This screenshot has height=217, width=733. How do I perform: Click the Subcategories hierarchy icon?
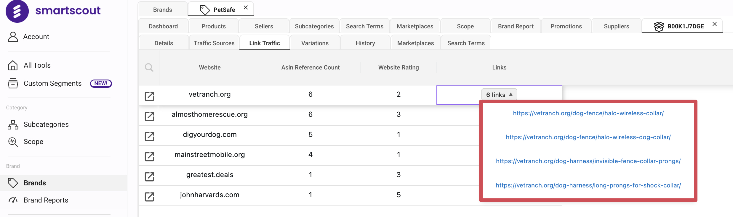point(13,124)
